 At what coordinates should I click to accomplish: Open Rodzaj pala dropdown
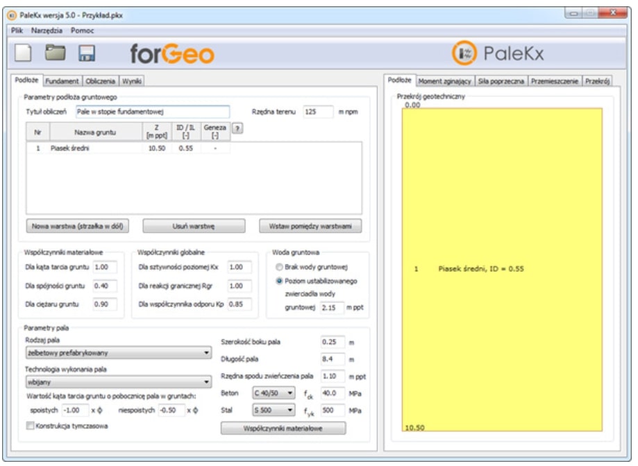point(117,353)
